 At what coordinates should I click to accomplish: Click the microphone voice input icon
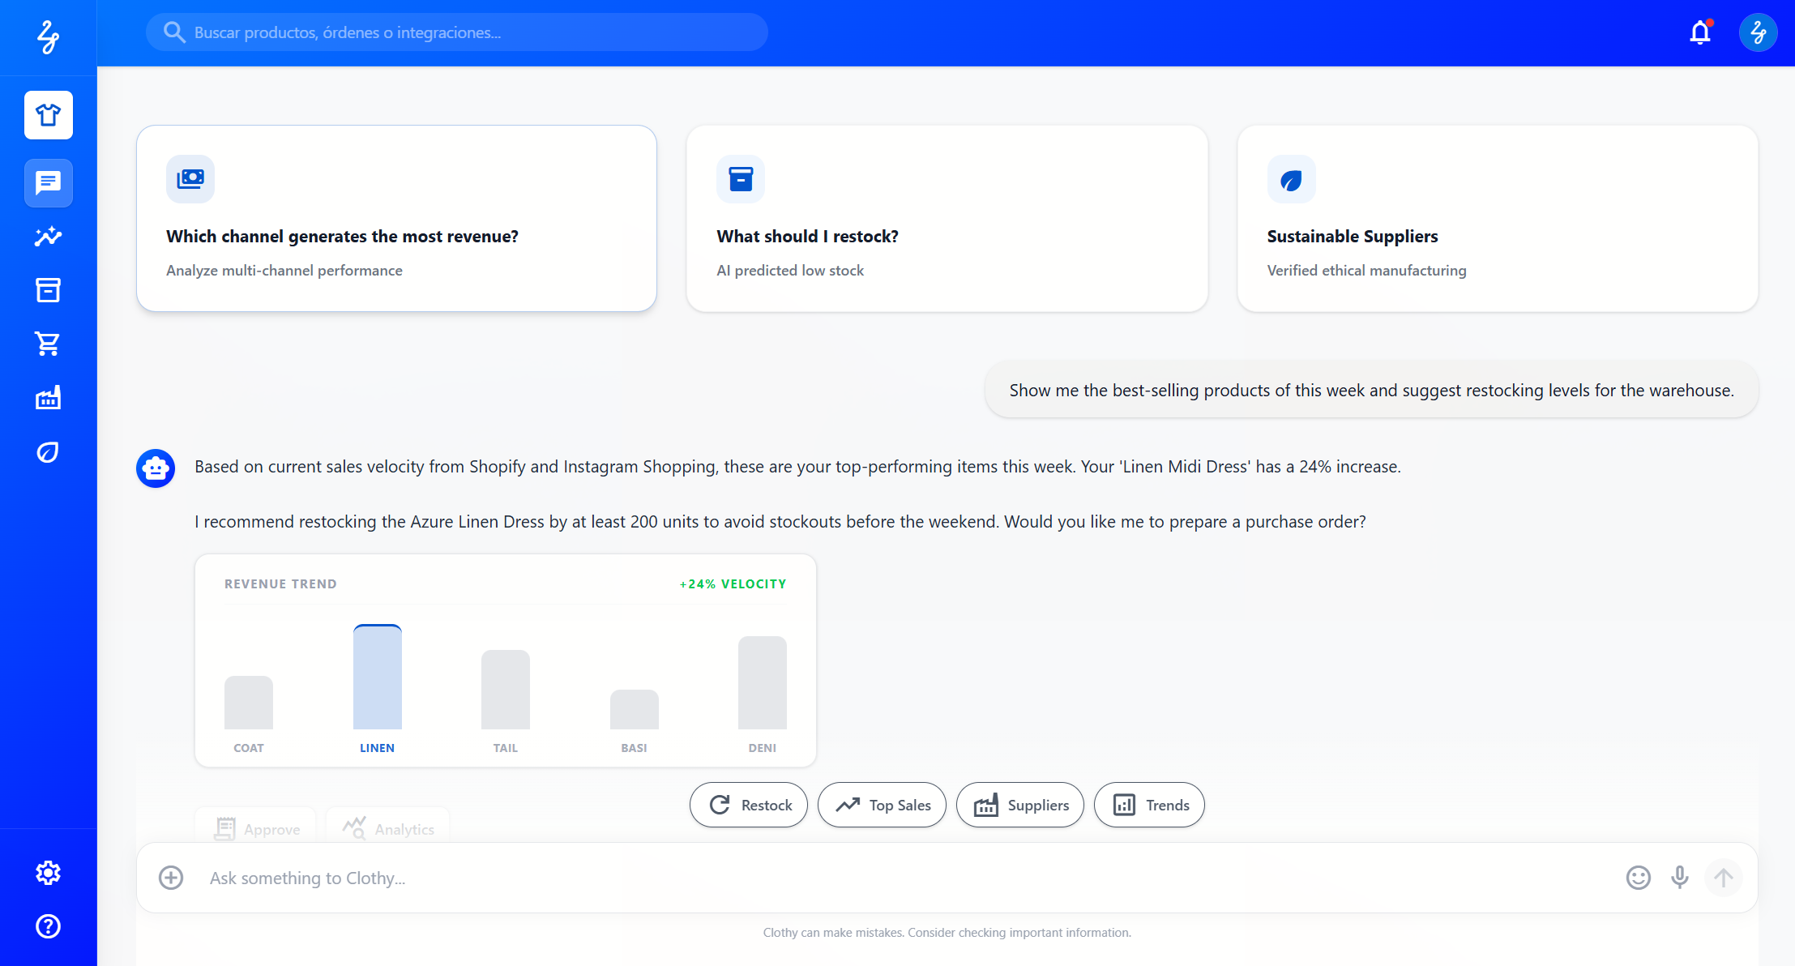point(1680,878)
